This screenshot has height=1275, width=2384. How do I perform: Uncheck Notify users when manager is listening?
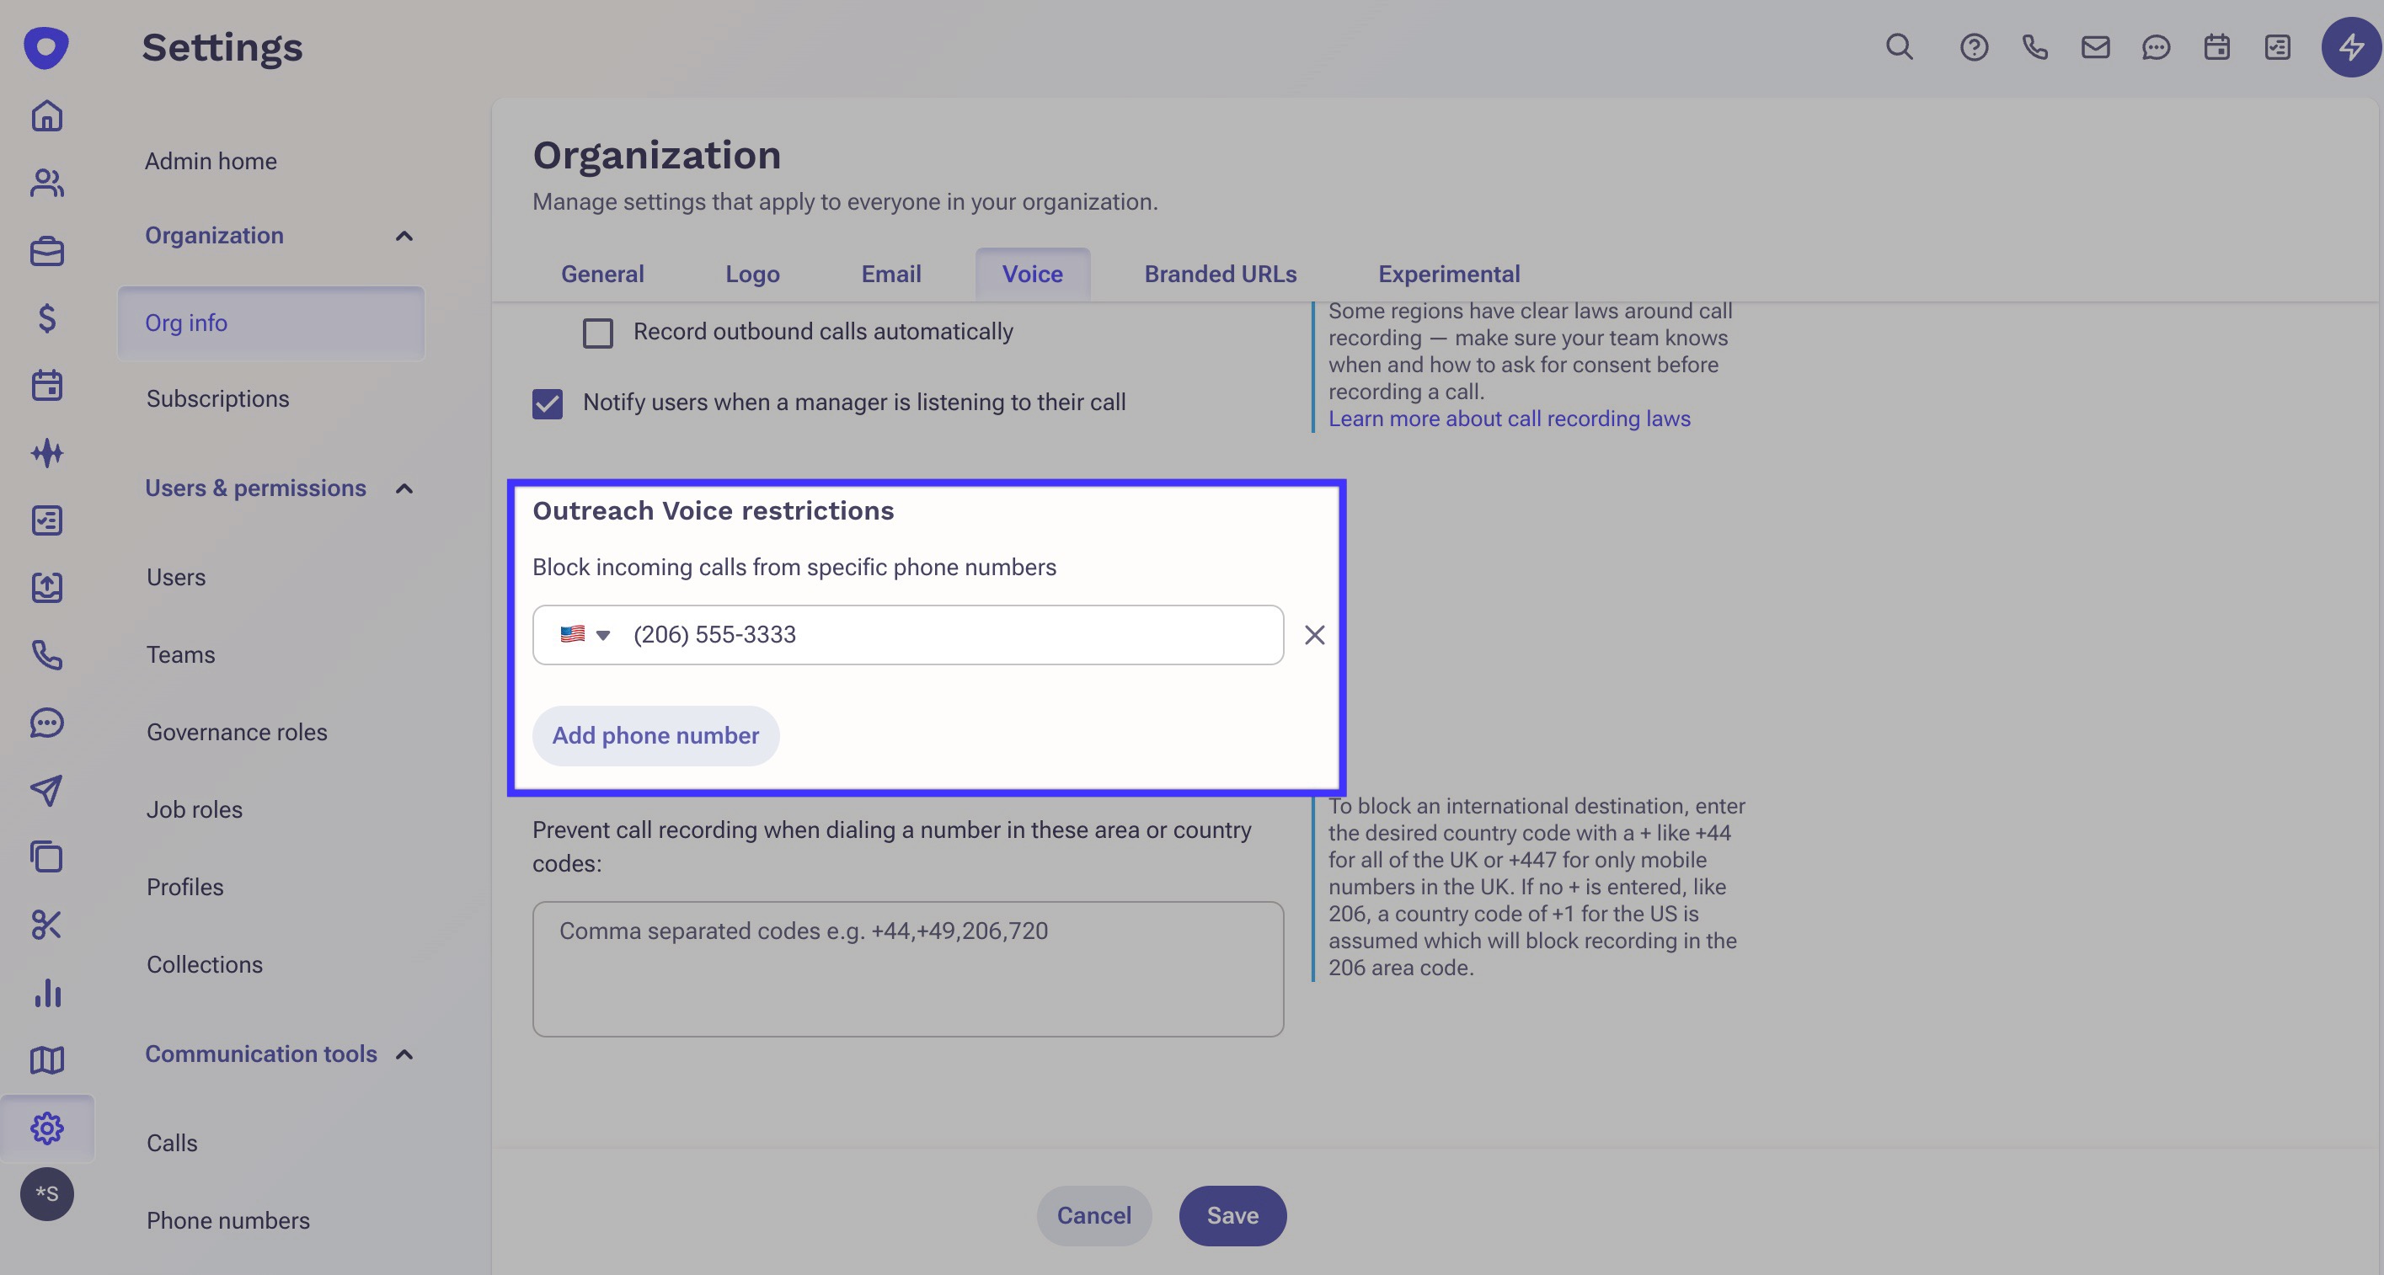click(x=547, y=403)
